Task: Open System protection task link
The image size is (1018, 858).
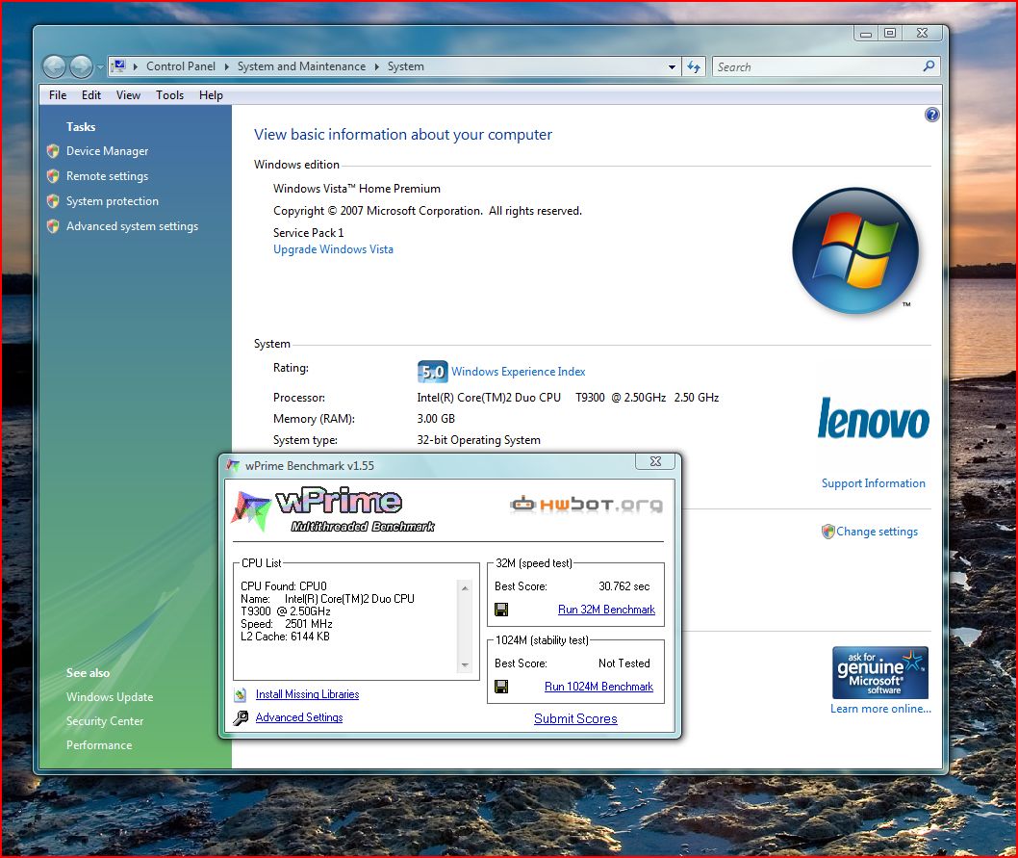Action: pyautogui.click(x=113, y=201)
